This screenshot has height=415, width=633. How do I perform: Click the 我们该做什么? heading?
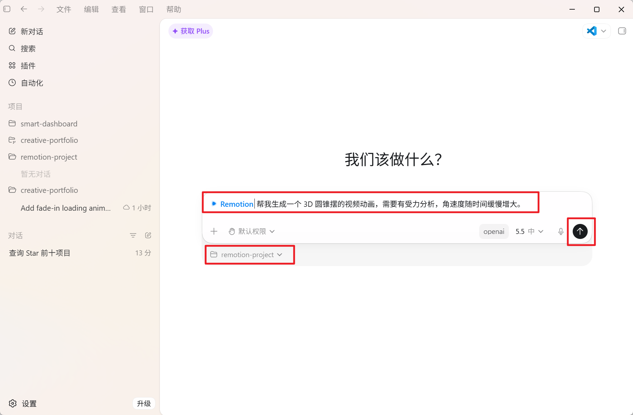[394, 159]
